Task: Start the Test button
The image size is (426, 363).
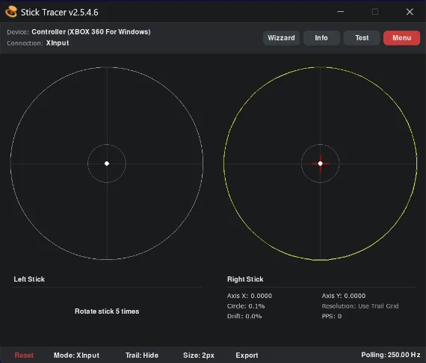Action: (x=362, y=38)
